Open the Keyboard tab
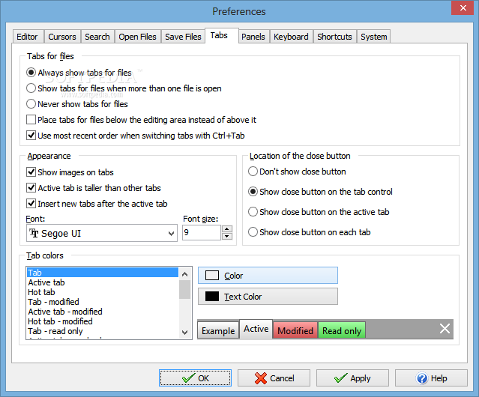This screenshot has height=397, width=479. pos(291,37)
